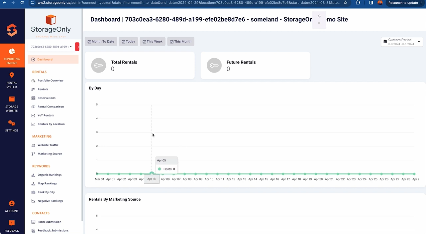Viewport: 427px width, 234px height.
Task: Open the Feedback section
Action: [x=12, y=226]
